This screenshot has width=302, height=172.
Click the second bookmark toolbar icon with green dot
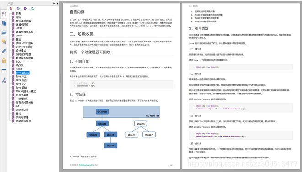point(18,9)
